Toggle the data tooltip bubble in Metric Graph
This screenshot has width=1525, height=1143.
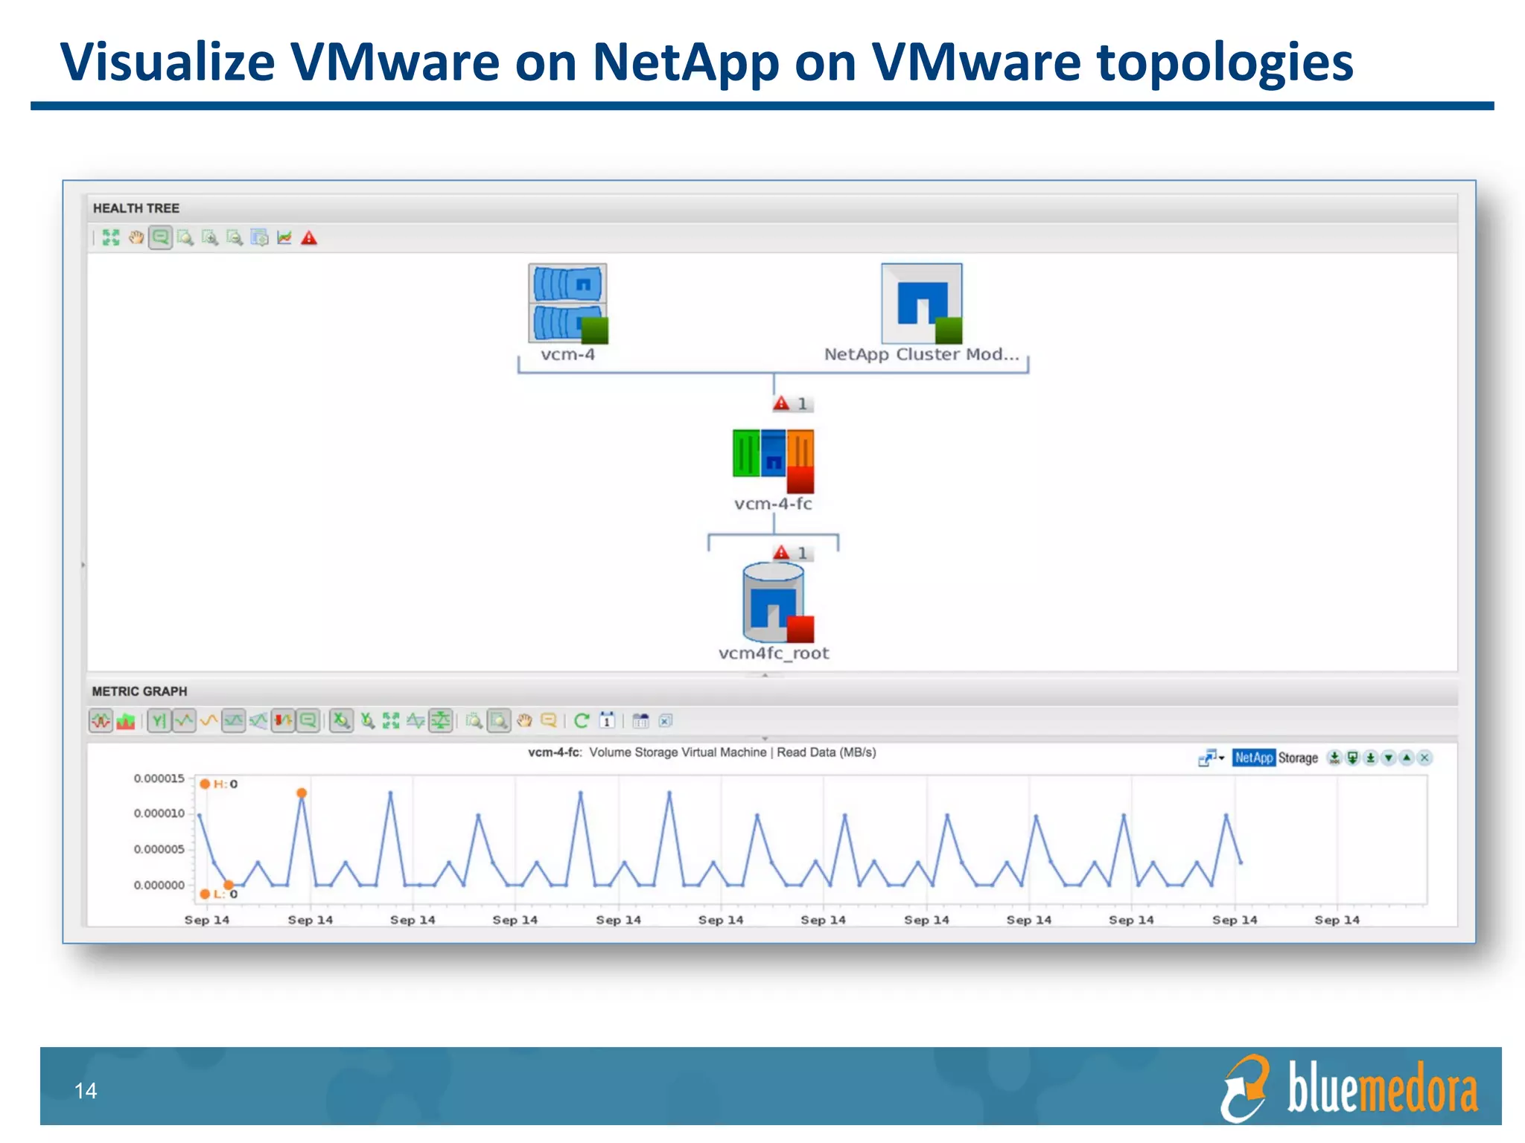[308, 720]
